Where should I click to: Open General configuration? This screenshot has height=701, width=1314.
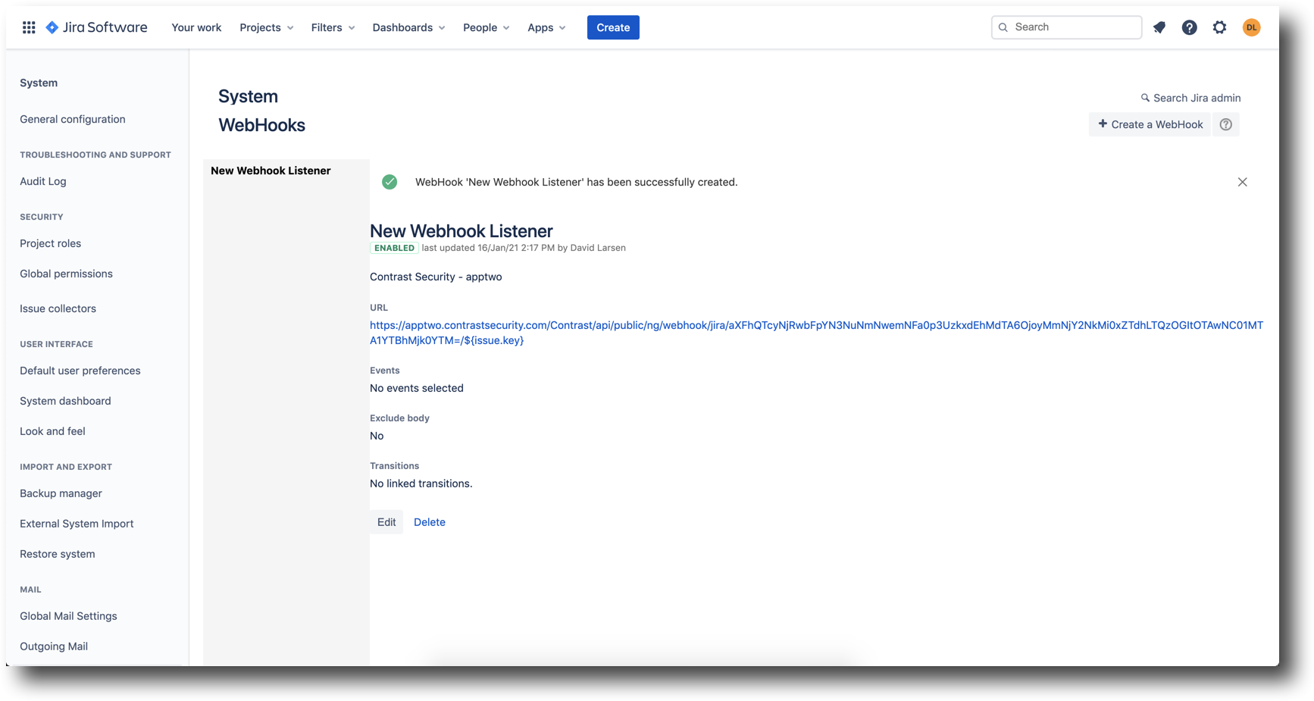[x=73, y=119]
